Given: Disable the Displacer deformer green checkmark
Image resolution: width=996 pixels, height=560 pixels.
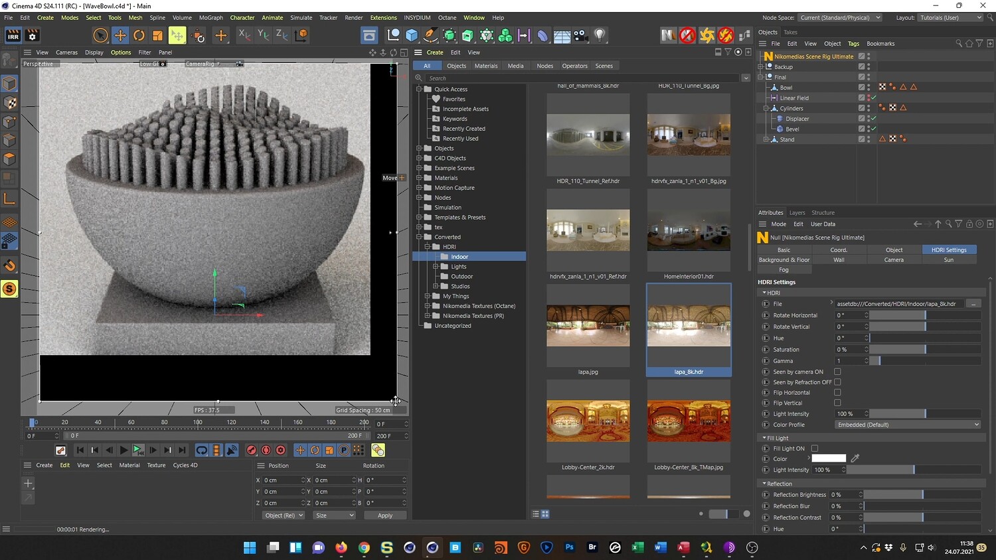Looking at the screenshot, I should click(874, 119).
